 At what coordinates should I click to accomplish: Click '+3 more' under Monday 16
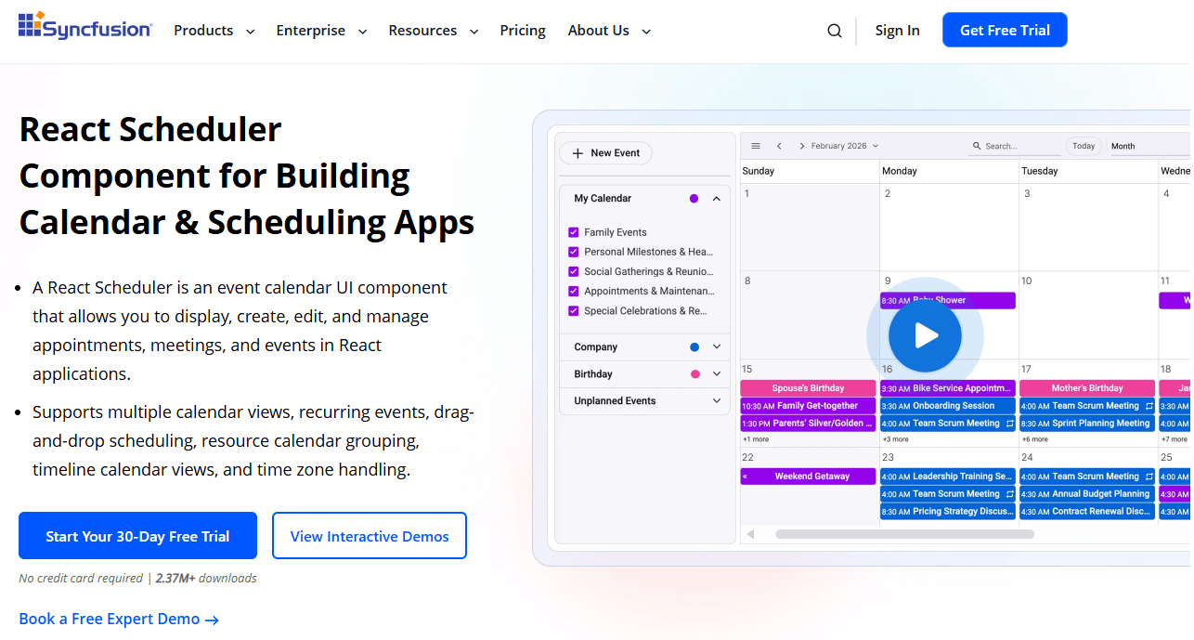point(896,439)
